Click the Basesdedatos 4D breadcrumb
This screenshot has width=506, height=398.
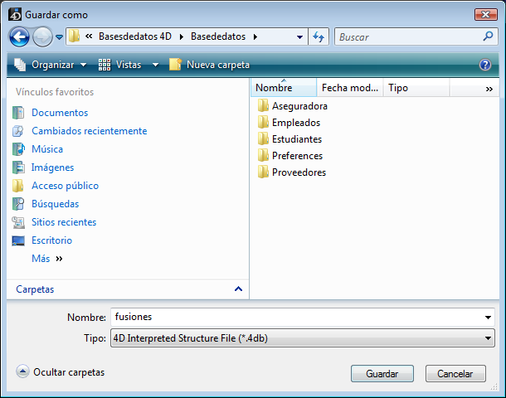[x=135, y=36]
